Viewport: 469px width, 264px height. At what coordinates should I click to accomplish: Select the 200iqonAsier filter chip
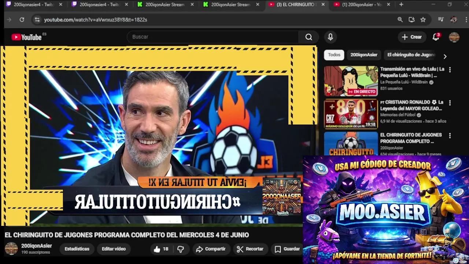[x=364, y=55]
